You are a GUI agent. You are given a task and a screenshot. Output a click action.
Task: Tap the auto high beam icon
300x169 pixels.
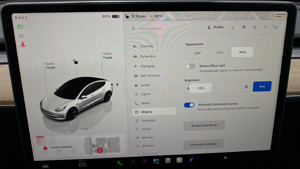pyautogui.click(x=21, y=36)
